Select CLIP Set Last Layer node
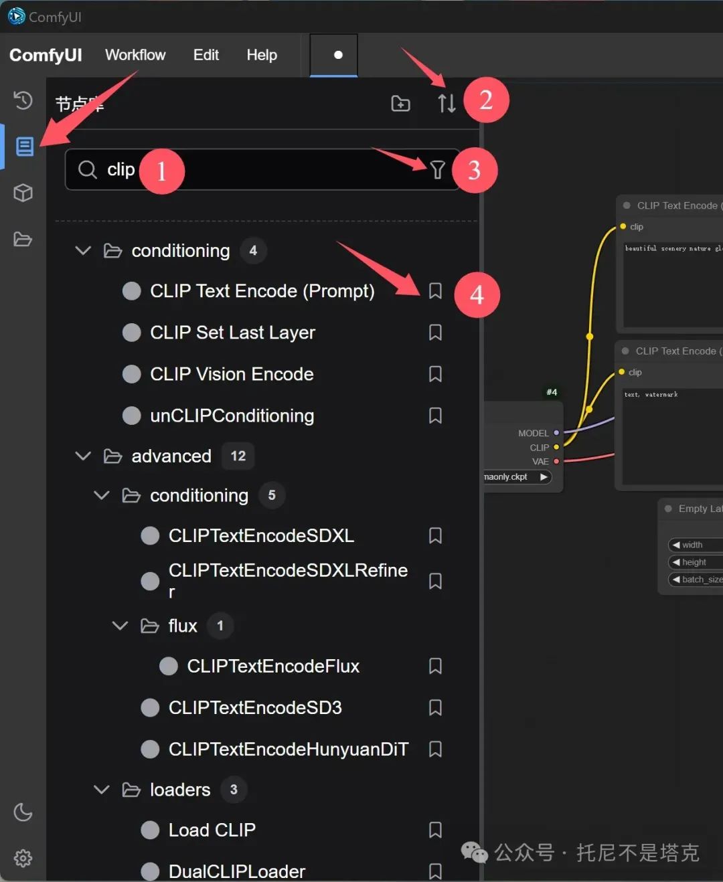Image resolution: width=723 pixels, height=882 pixels. point(232,333)
